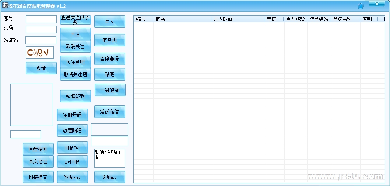Click the 账号 account input field
This screenshot has height=186, width=390.
[41, 19]
